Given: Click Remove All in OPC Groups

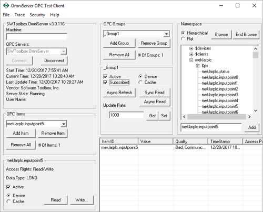Looking at the screenshot, I should tap(119, 55).
